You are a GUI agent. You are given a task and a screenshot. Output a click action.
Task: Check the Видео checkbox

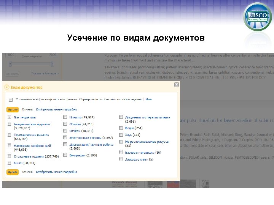(121, 128)
